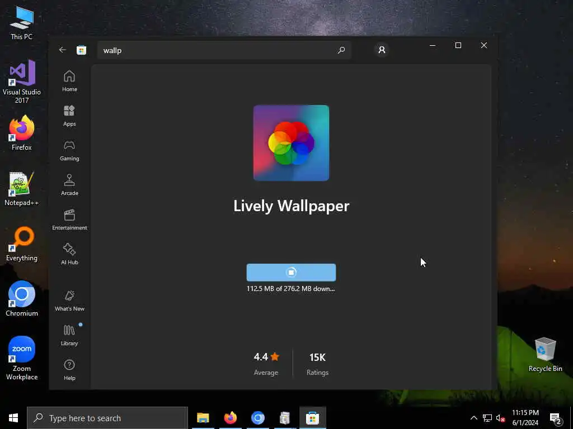Open This PC desktop icon
Screen dimensions: 573x429
tap(22, 22)
